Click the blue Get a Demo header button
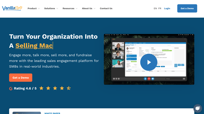This screenshot has height=114, width=204. 187,8
